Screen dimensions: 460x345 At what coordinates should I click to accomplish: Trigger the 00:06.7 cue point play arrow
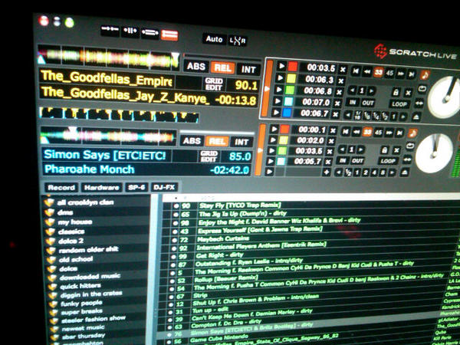276,113
